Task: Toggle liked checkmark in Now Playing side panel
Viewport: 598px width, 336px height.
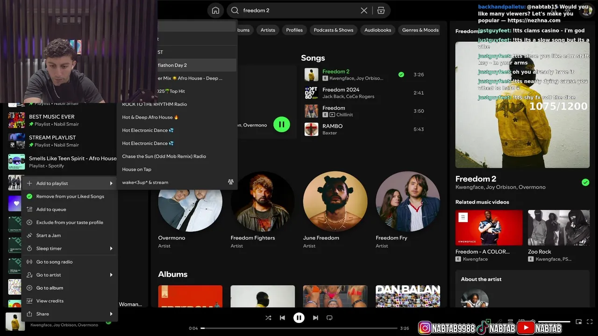Action: pyautogui.click(x=585, y=182)
